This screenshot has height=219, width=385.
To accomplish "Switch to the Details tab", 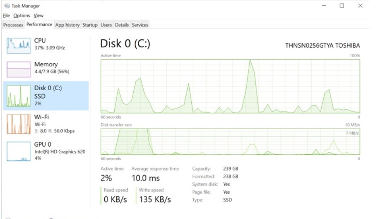I will click(x=122, y=25).
